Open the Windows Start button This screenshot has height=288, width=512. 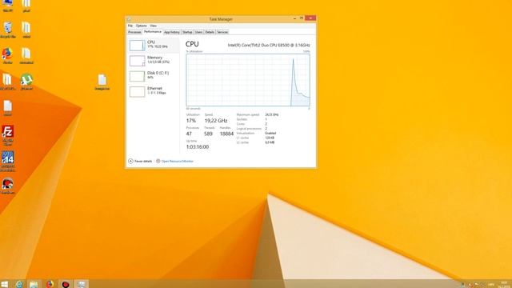pos(4,284)
